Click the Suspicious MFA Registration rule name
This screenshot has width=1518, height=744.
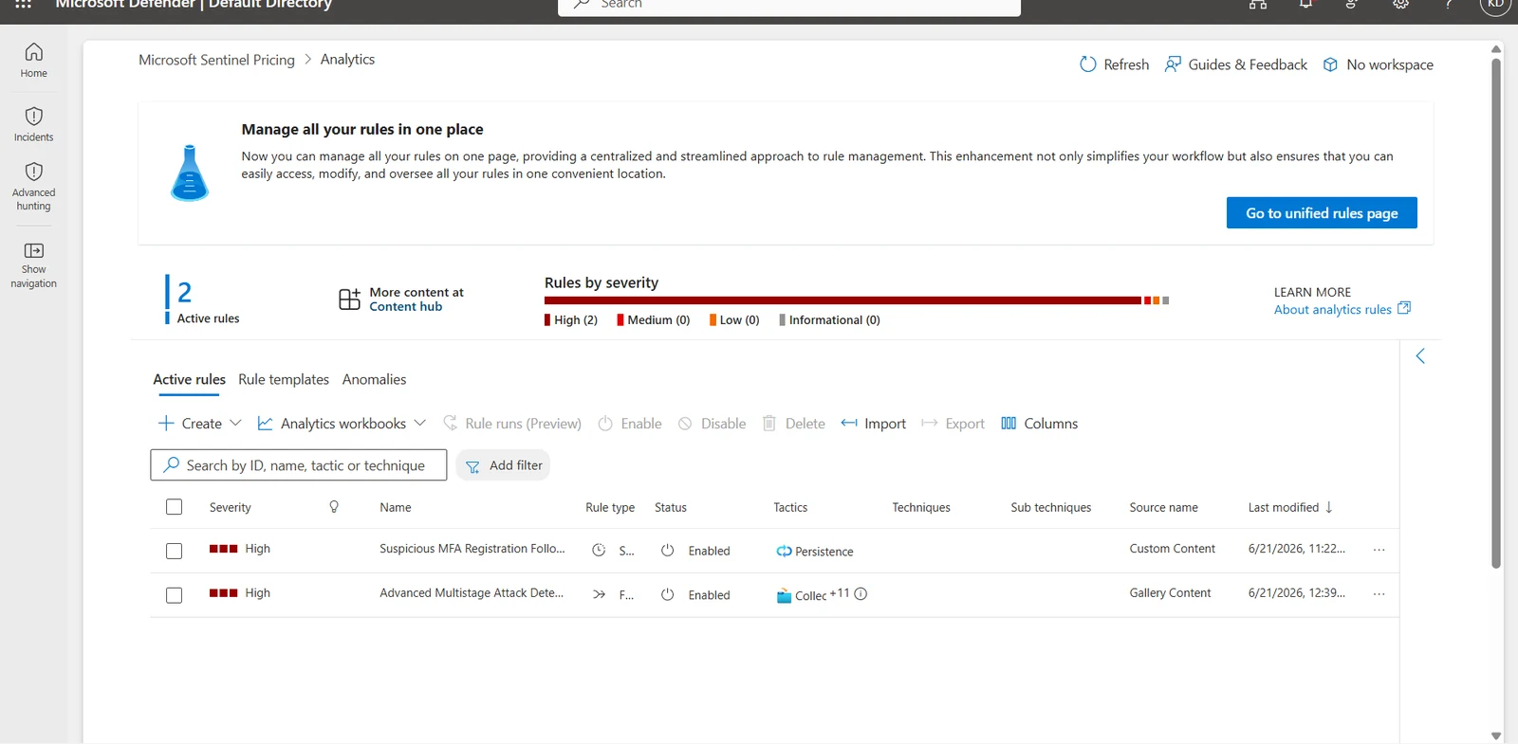pos(472,549)
